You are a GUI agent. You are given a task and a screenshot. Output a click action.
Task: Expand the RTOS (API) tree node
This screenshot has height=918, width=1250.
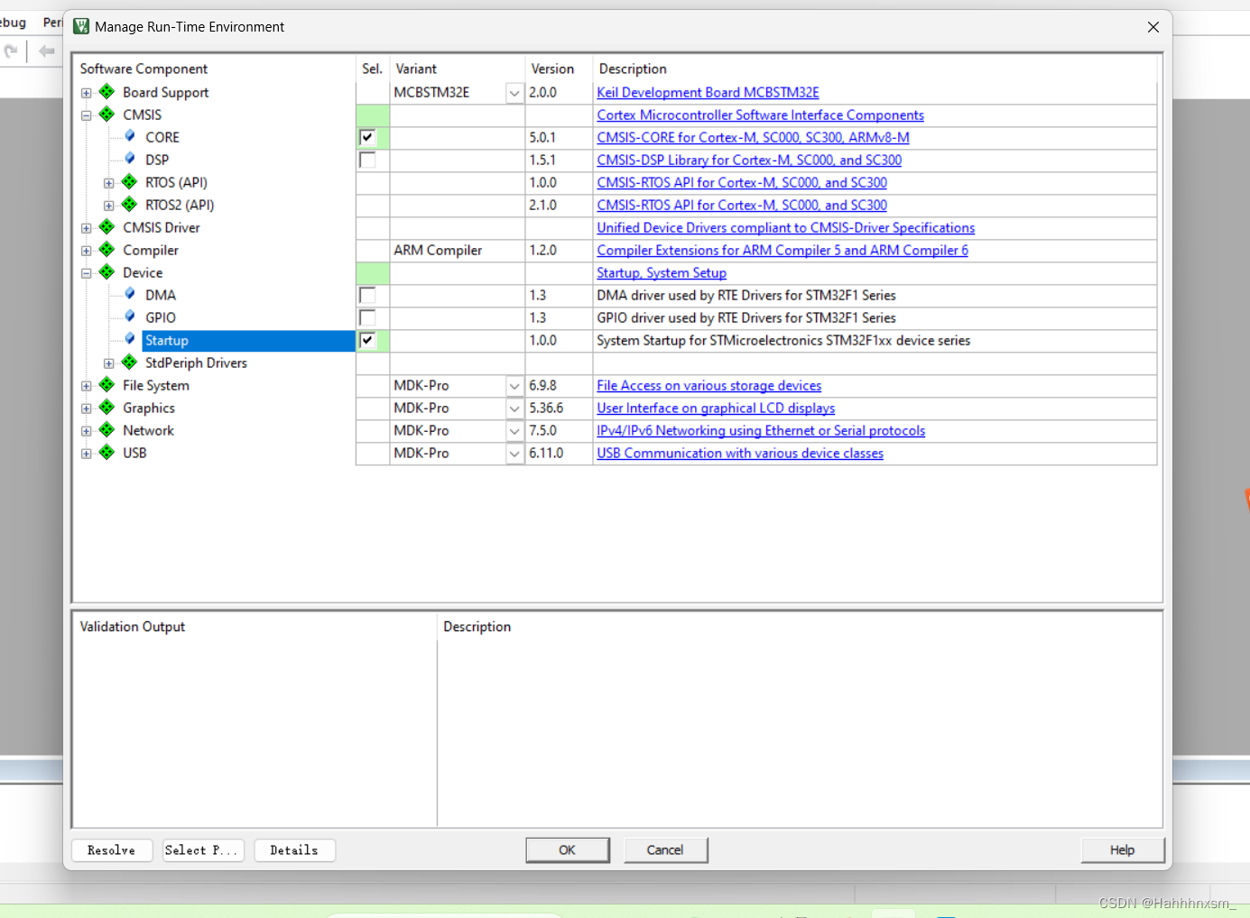click(109, 183)
